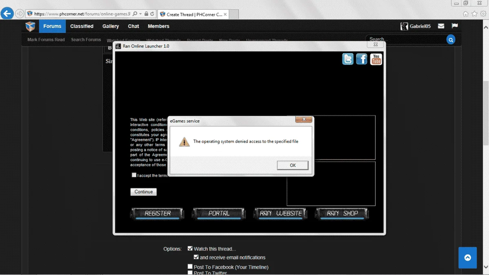This screenshot has width=489, height=275.
Task: Close the Create Thread browser tab
Action: point(225,14)
